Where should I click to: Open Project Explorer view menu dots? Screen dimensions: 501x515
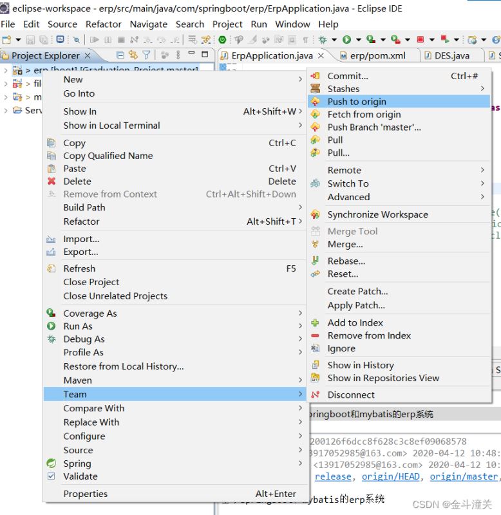[x=178, y=55]
